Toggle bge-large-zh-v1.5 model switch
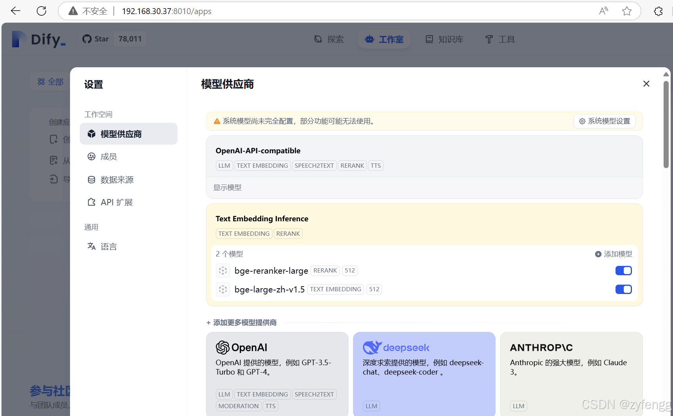This screenshot has width=673, height=416. [624, 289]
